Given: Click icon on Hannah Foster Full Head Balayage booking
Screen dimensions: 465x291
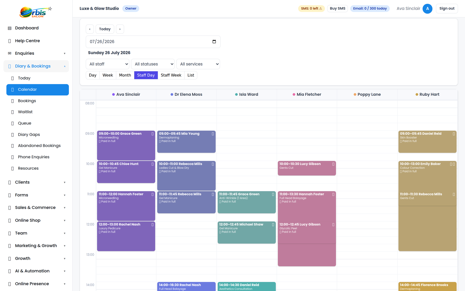Looking at the screenshot, I should pyautogui.click(x=333, y=194).
